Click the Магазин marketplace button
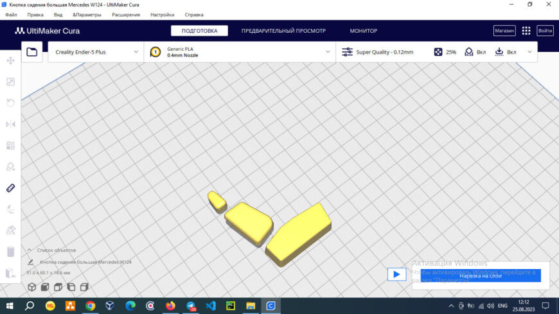This screenshot has width=559, height=314. pos(504,31)
